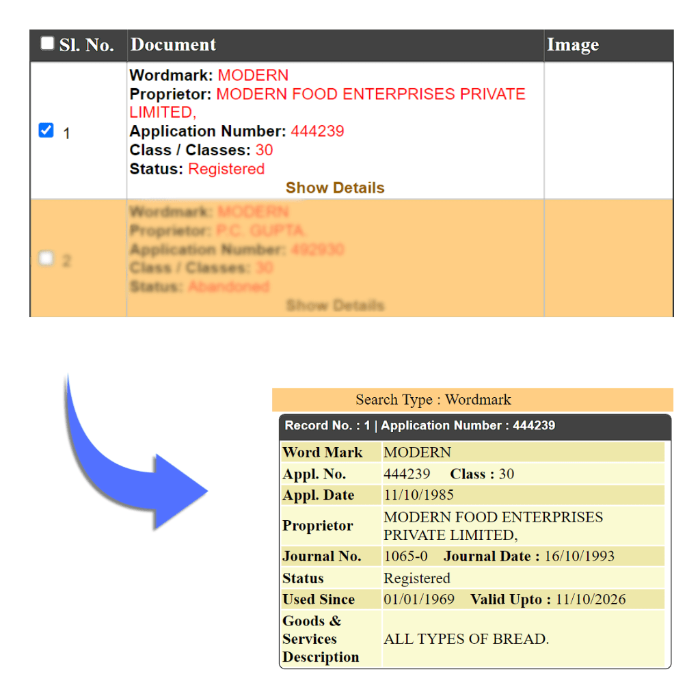
Task: Click the red Registered status in row 1
Action: click(x=226, y=169)
